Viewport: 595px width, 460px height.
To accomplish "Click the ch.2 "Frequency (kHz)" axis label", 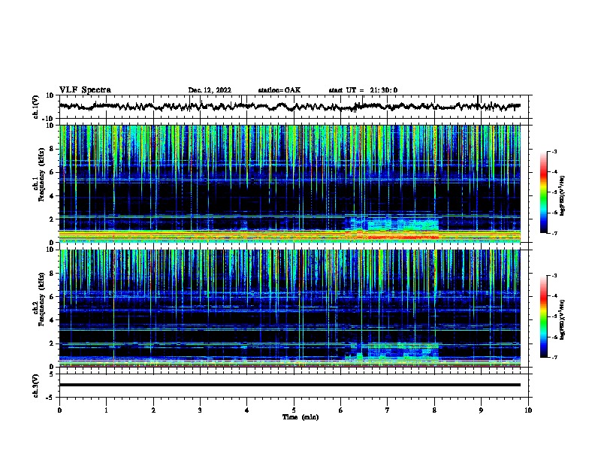I will click(41, 299).
